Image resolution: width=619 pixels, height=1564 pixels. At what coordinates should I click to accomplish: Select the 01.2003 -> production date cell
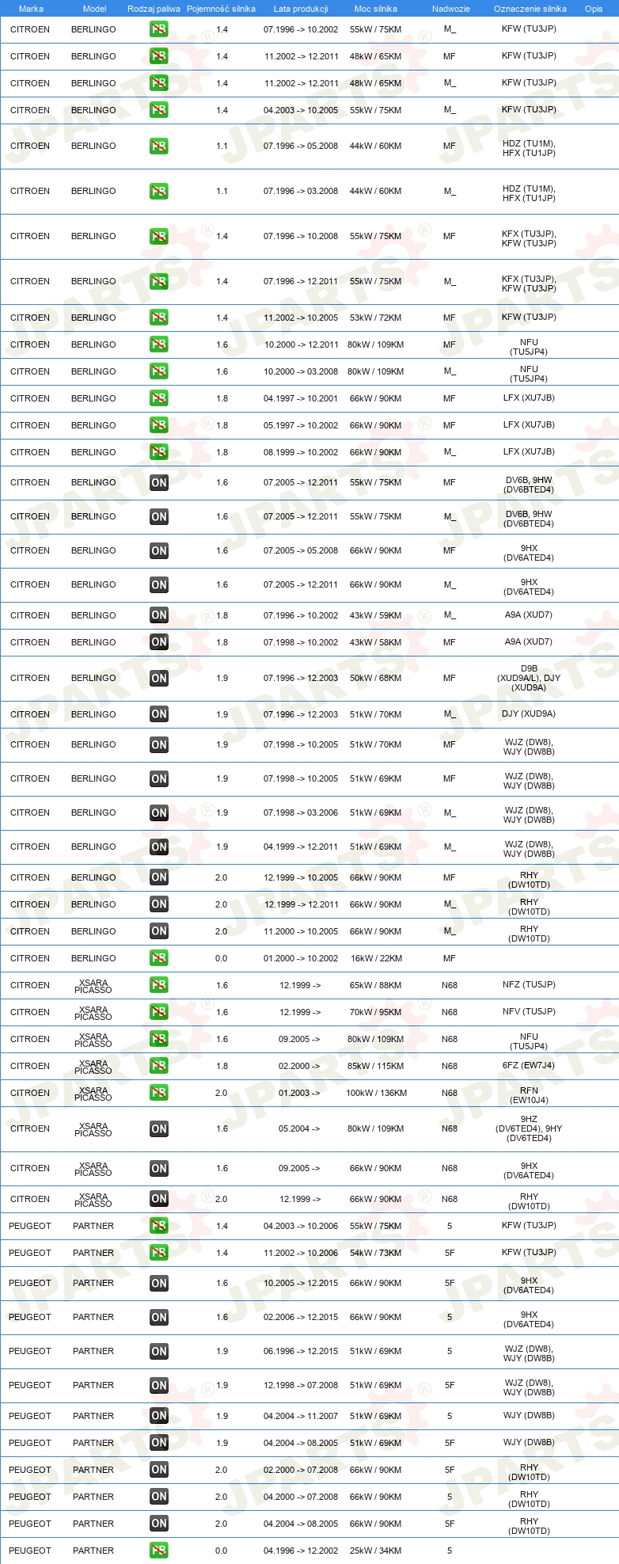(x=300, y=1093)
